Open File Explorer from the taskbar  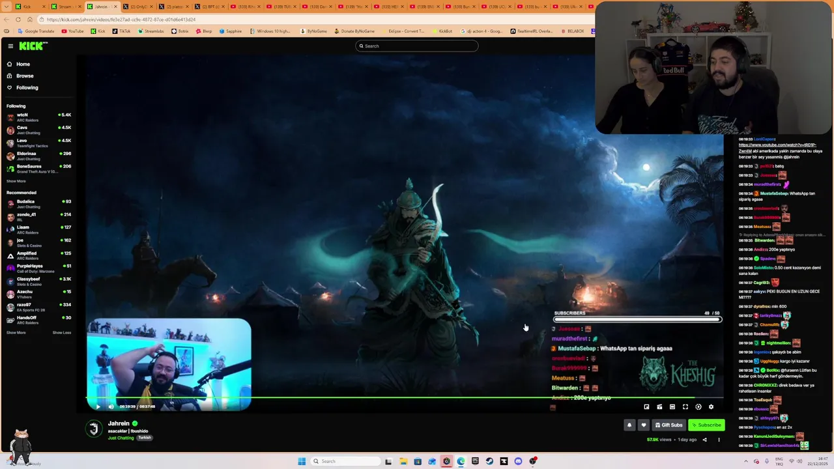coord(403,461)
